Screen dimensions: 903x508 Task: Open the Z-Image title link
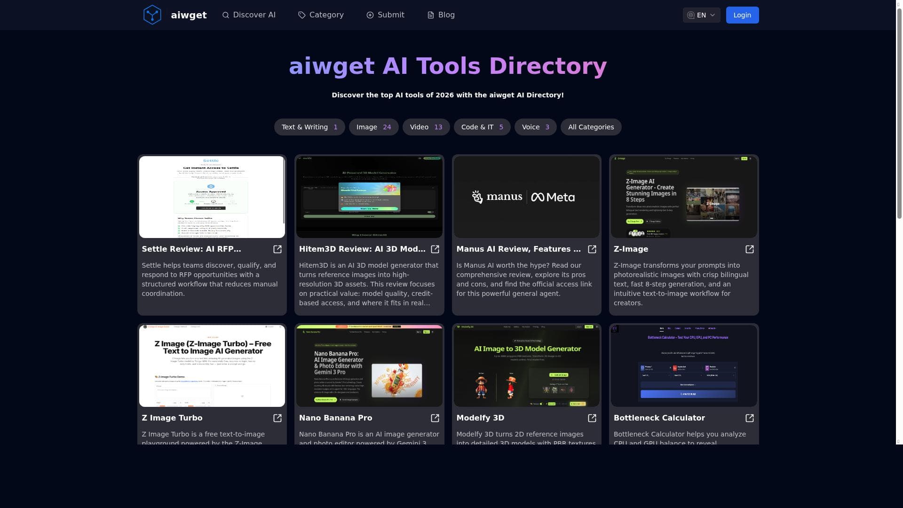tap(631, 249)
